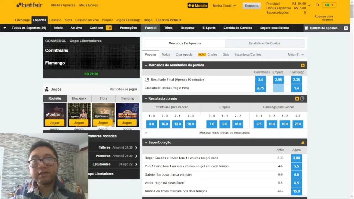
Task: Select the Mercados De Apostas tab
Action: point(185,43)
